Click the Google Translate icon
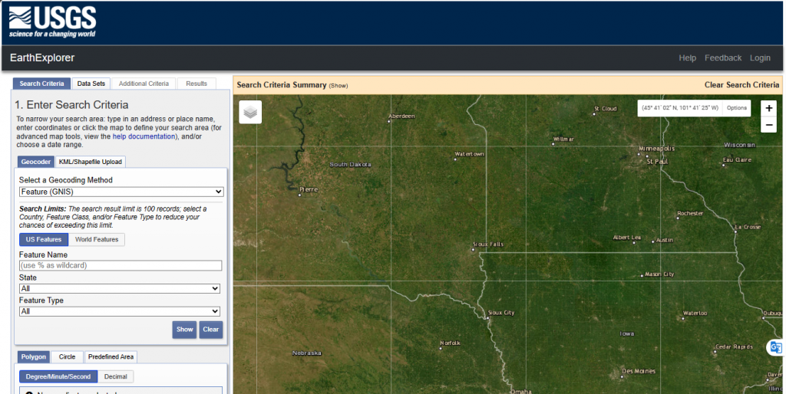The width and height of the screenshot is (786, 394). coord(776,347)
